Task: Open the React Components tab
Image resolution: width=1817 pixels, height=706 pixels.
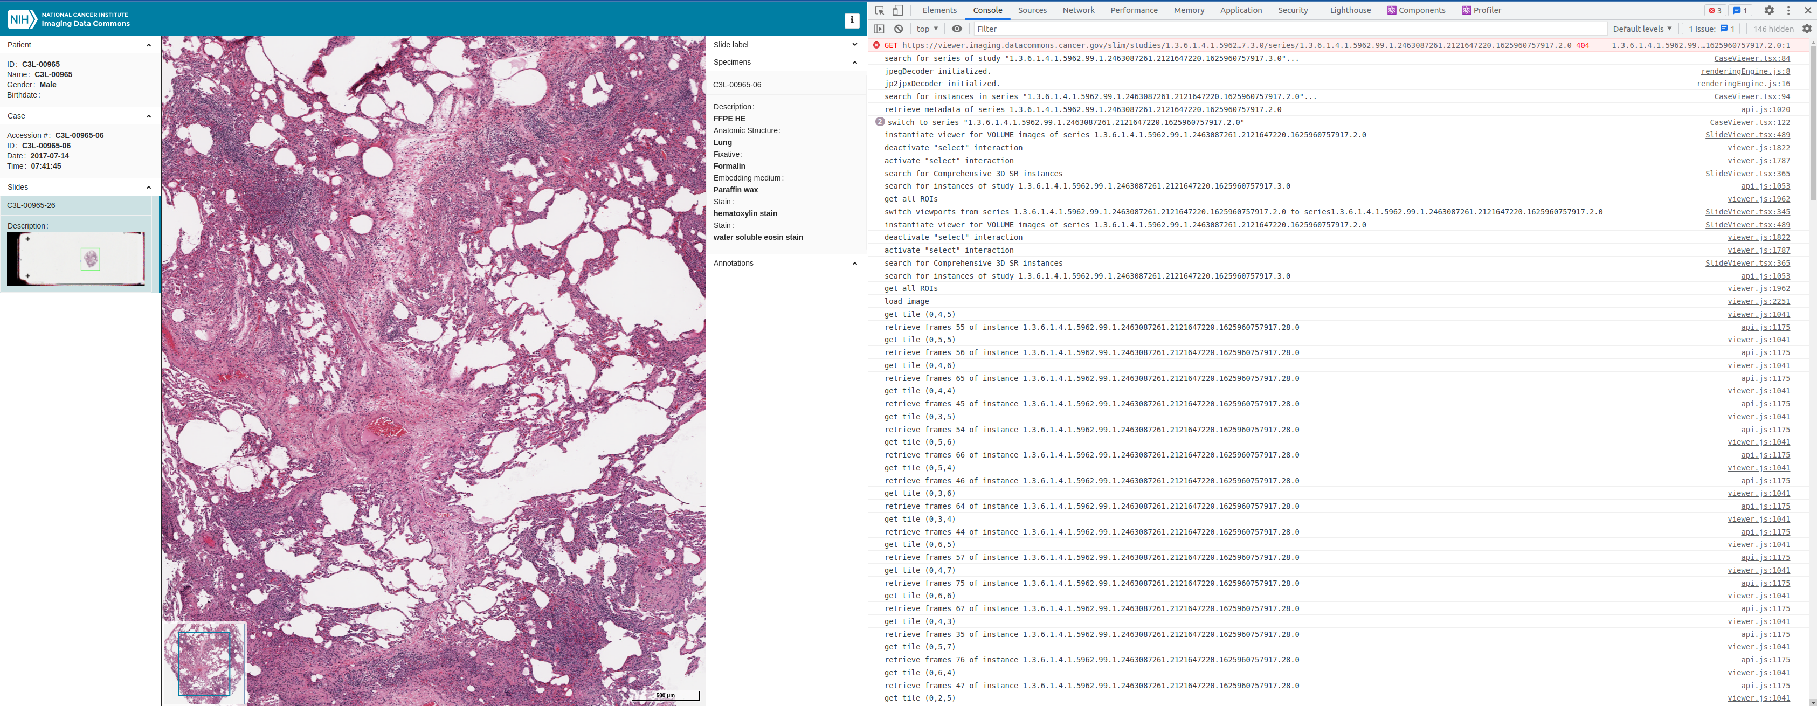Action: pos(1415,11)
